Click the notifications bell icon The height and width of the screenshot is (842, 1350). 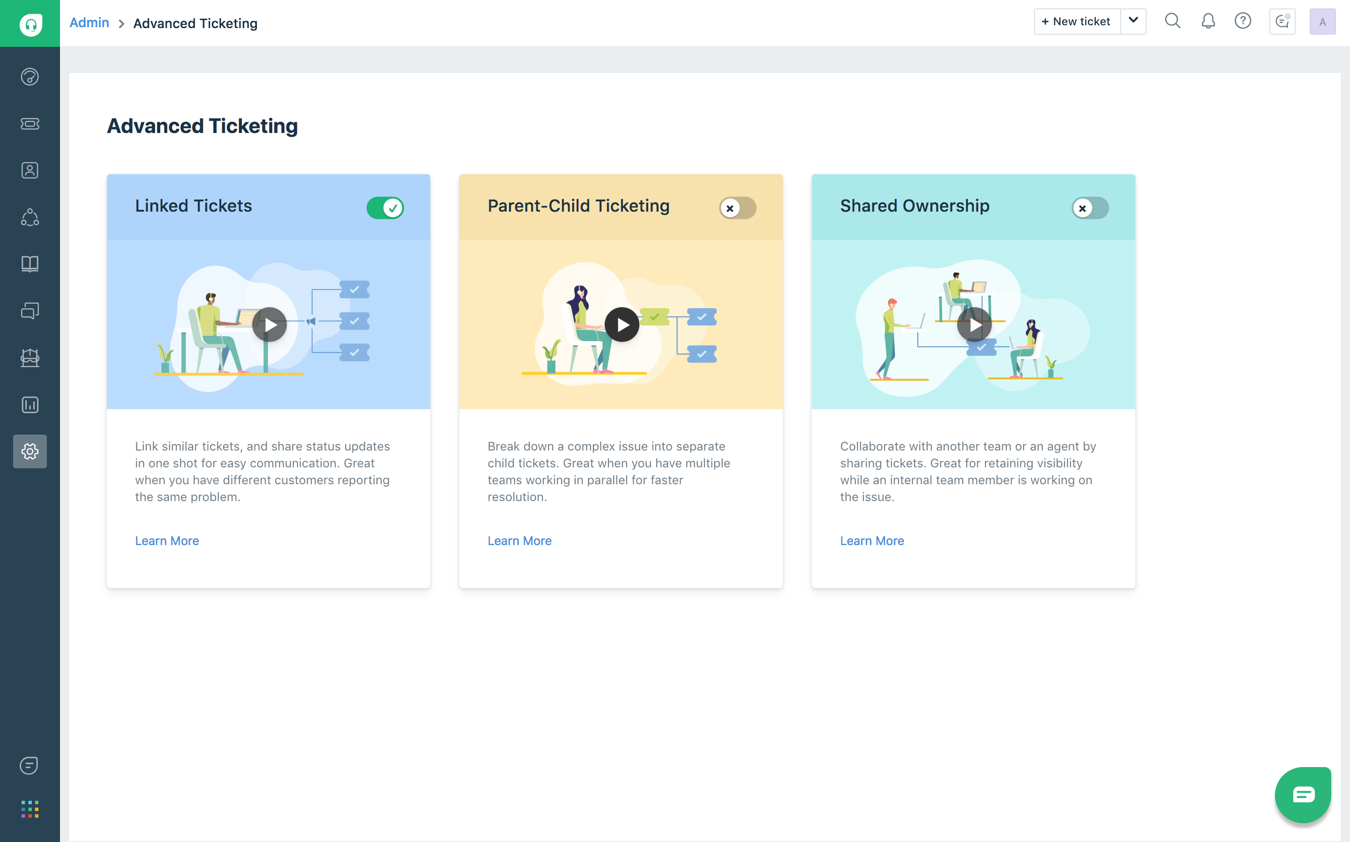coord(1208,21)
